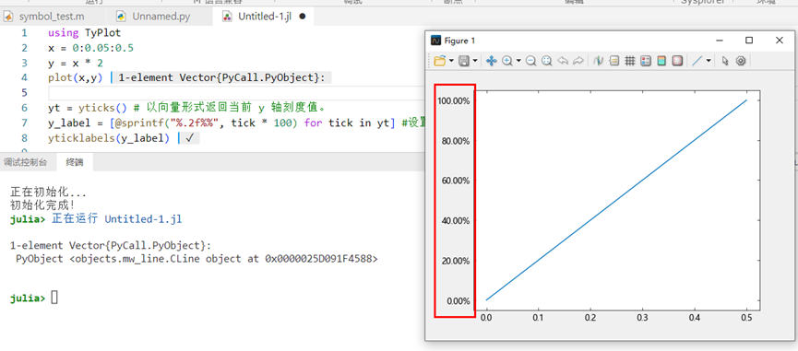Expand the open file dropdown arrow
The width and height of the screenshot is (798, 351).
[451, 61]
